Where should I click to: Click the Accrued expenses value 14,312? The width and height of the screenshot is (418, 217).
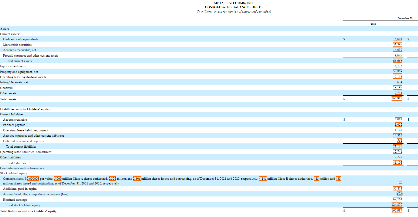398,135
